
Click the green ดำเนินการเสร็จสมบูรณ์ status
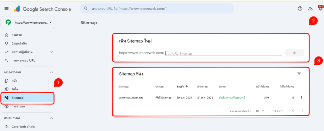point(232,98)
